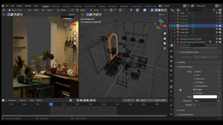
Task: Play the animation forward
Action: (88, 100)
